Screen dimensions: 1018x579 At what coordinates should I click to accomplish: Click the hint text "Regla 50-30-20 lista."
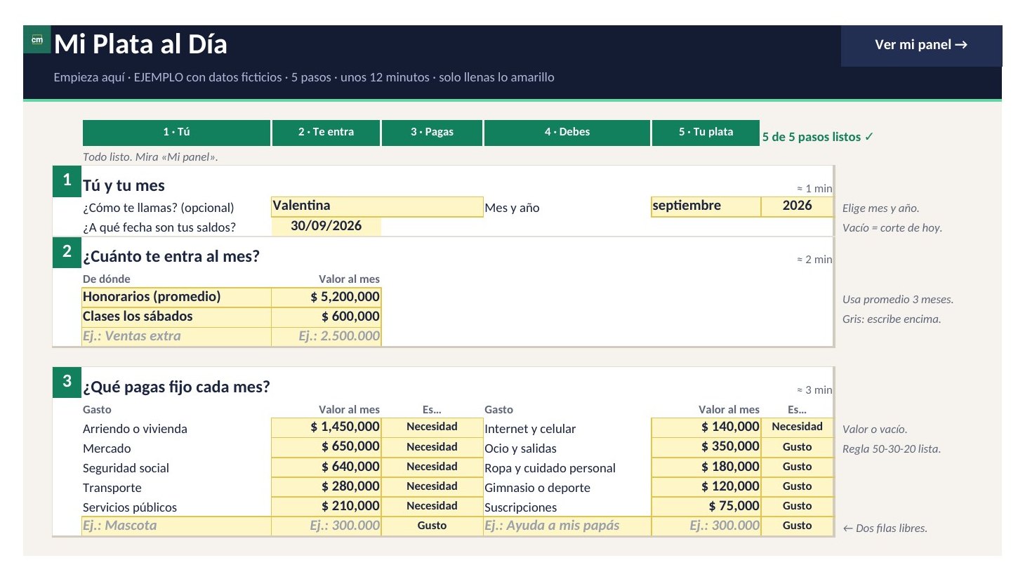[x=892, y=449]
